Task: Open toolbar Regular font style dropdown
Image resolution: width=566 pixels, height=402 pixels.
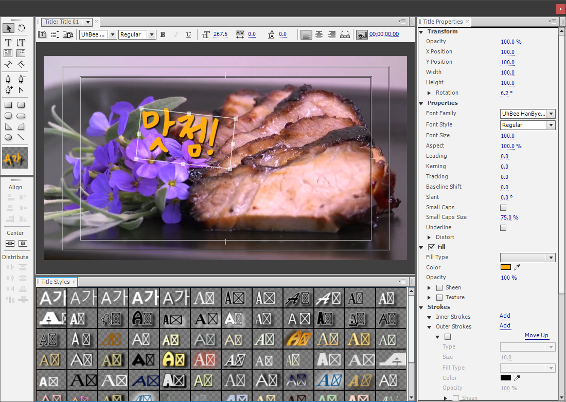Action: coord(137,34)
